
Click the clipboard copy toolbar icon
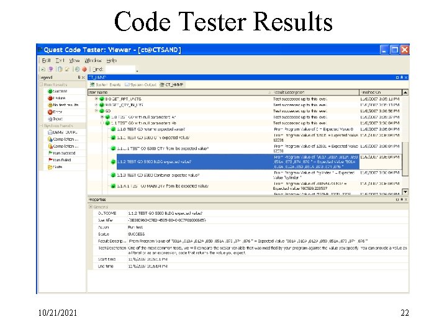coord(60,69)
